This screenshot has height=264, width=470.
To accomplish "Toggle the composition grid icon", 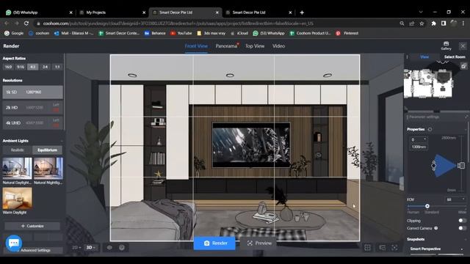I will pyautogui.click(x=367, y=248).
